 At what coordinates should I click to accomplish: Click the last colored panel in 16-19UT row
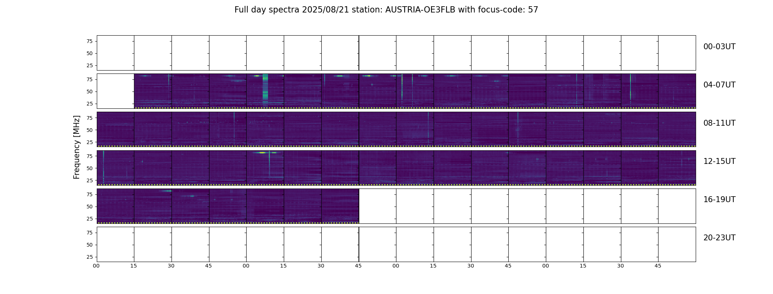click(340, 206)
